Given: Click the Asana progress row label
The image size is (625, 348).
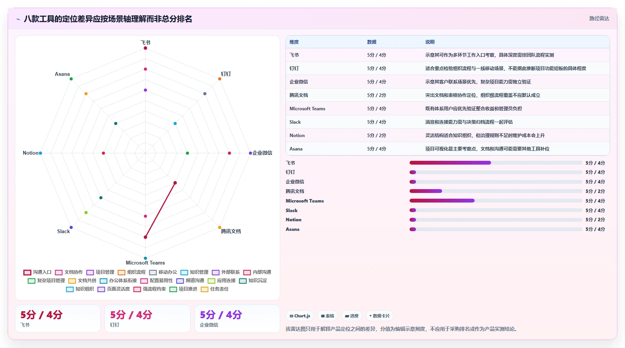Looking at the screenshot, I should click(x=292, y=229).
